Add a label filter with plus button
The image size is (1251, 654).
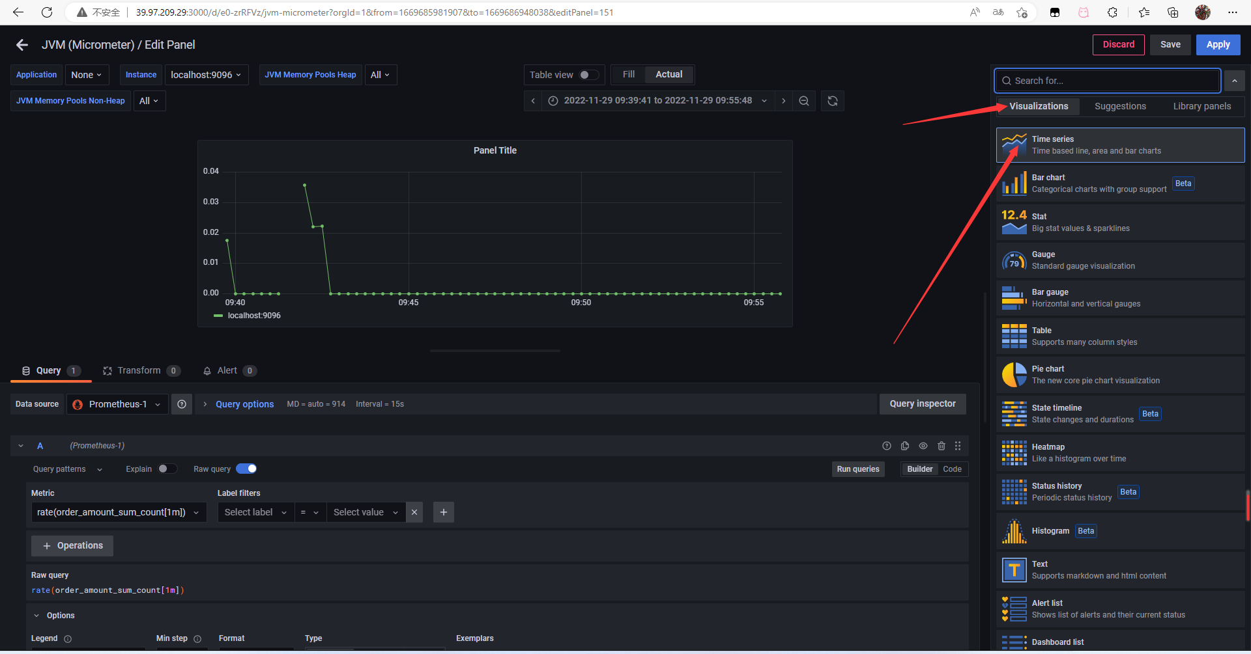444,512
